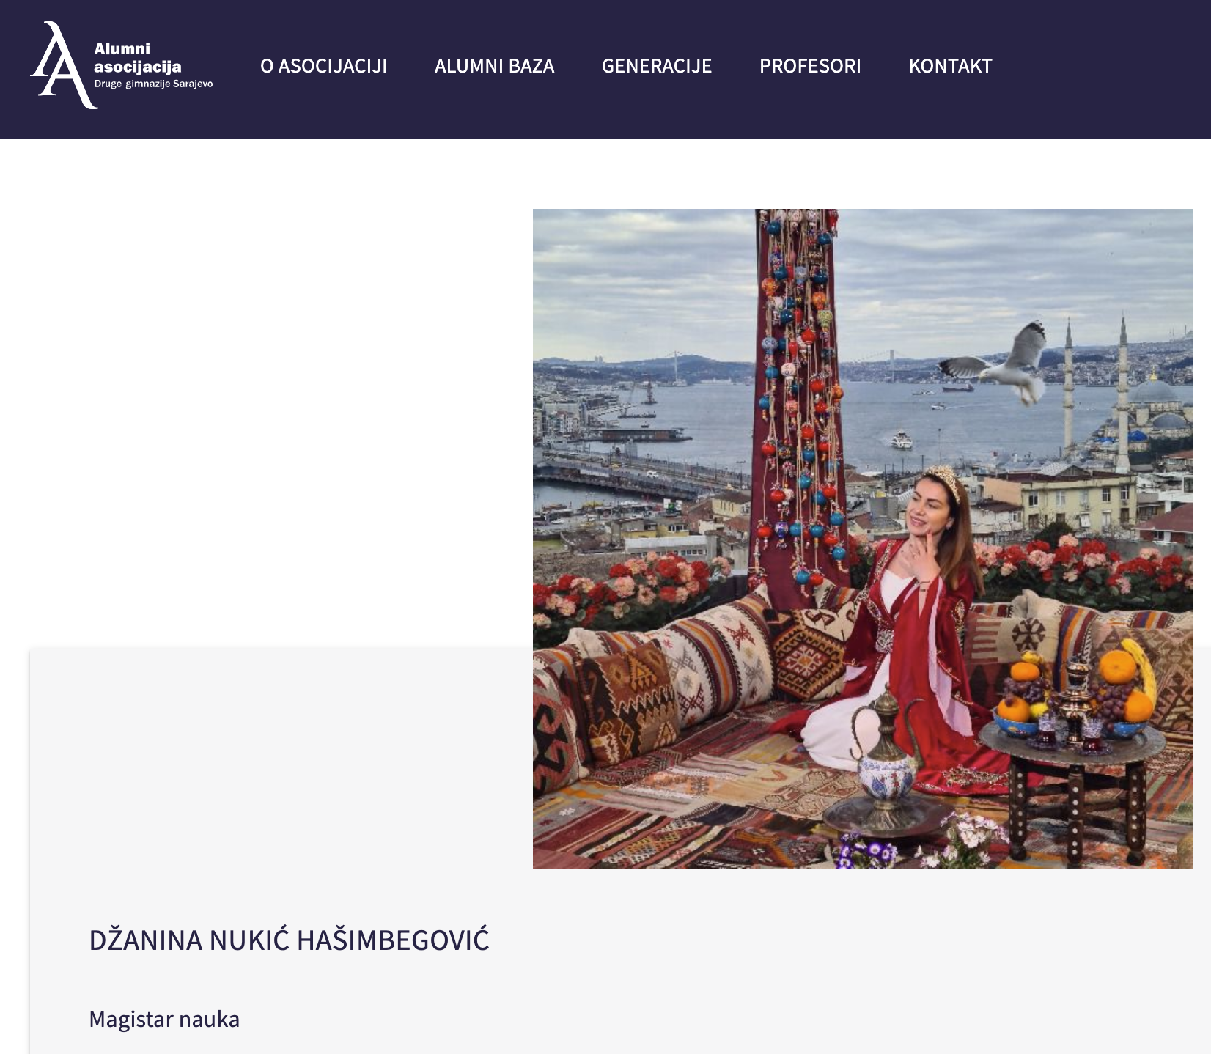
Task: Navigate to the KONTAKT page
Action: 950,66
